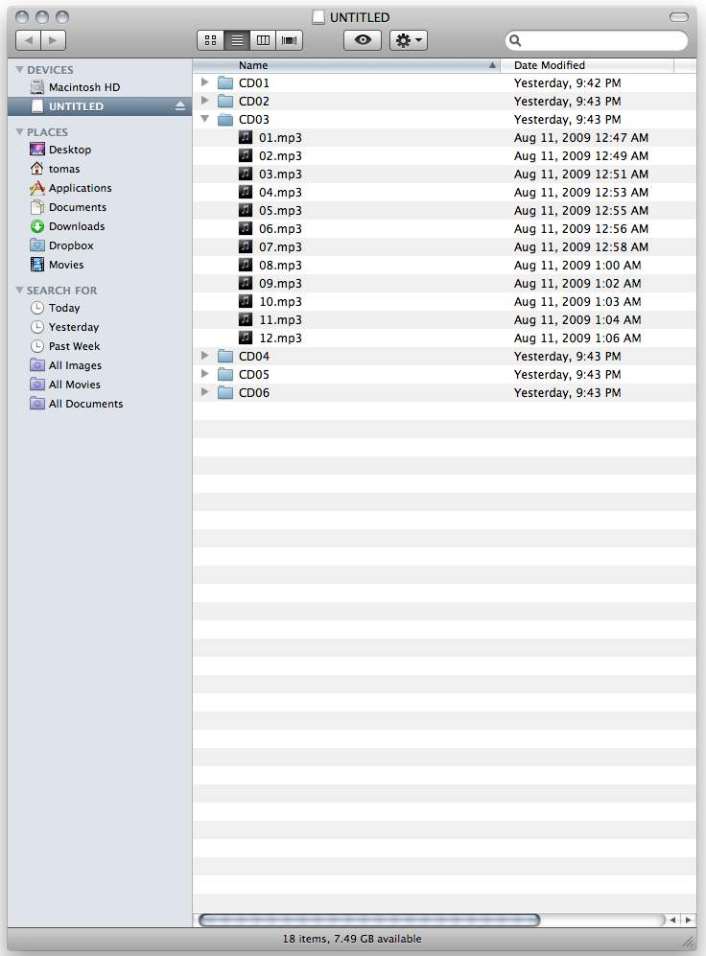Select the 07.mp3 file

(280, 247)
